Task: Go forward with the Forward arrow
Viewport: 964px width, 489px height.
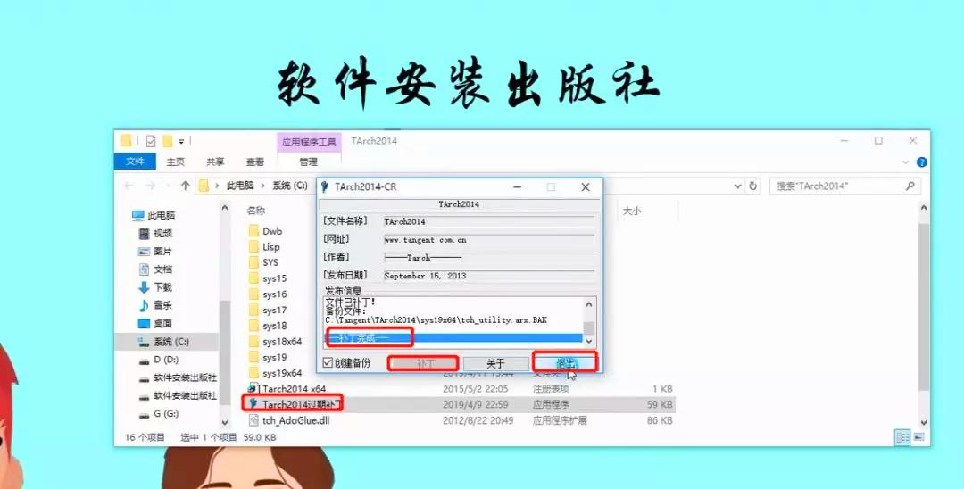Action: [x=151, y=186]
